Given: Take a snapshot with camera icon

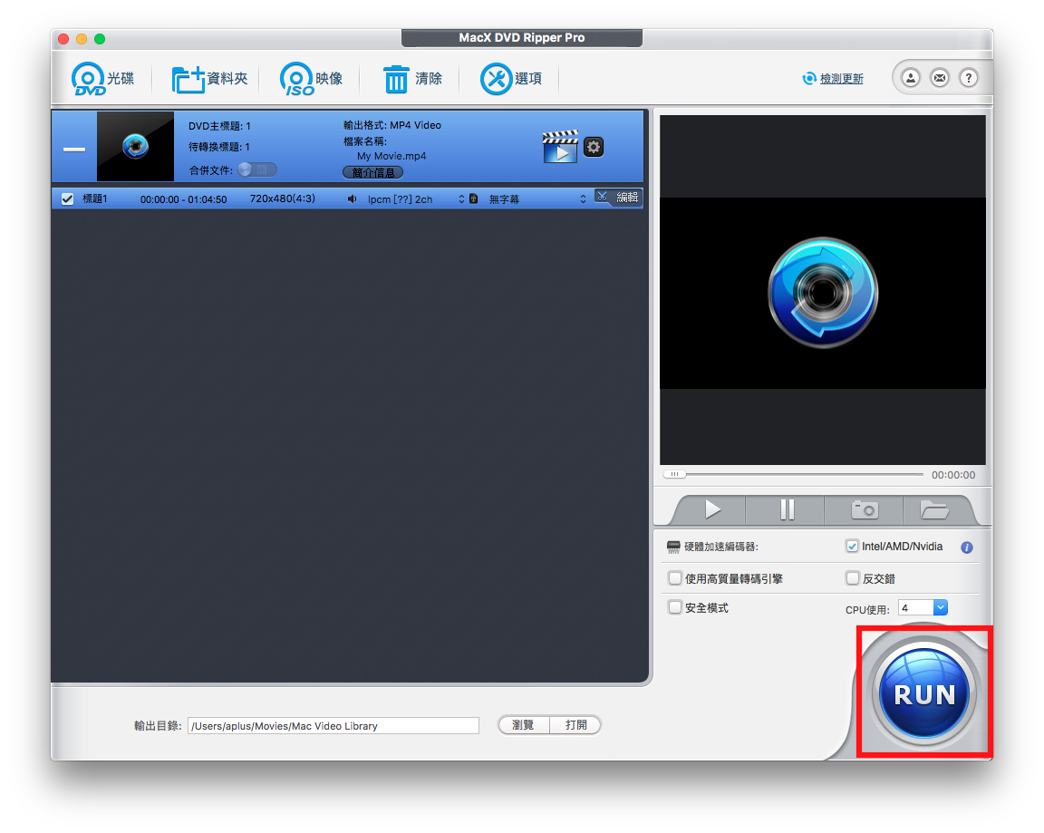Looking at the screenshot, I should pyautogui.click(x=865, y=509).
